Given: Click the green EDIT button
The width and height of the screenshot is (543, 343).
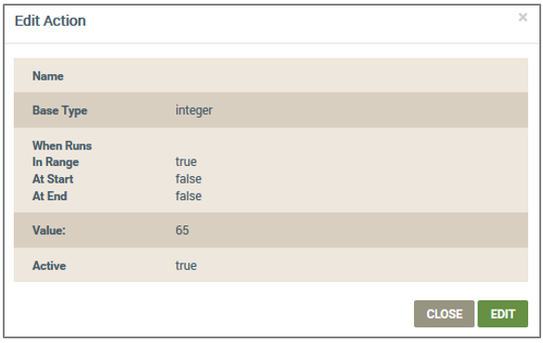Looking at the screenshot, I should 503,313.
